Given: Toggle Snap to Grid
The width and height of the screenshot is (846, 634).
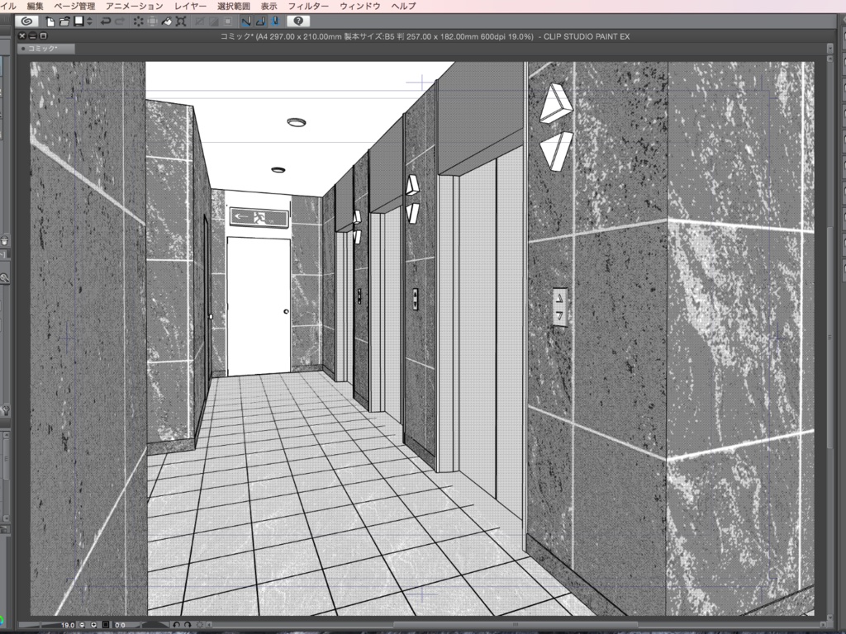Looking at the screenshot, I should [x=274, y=21].
